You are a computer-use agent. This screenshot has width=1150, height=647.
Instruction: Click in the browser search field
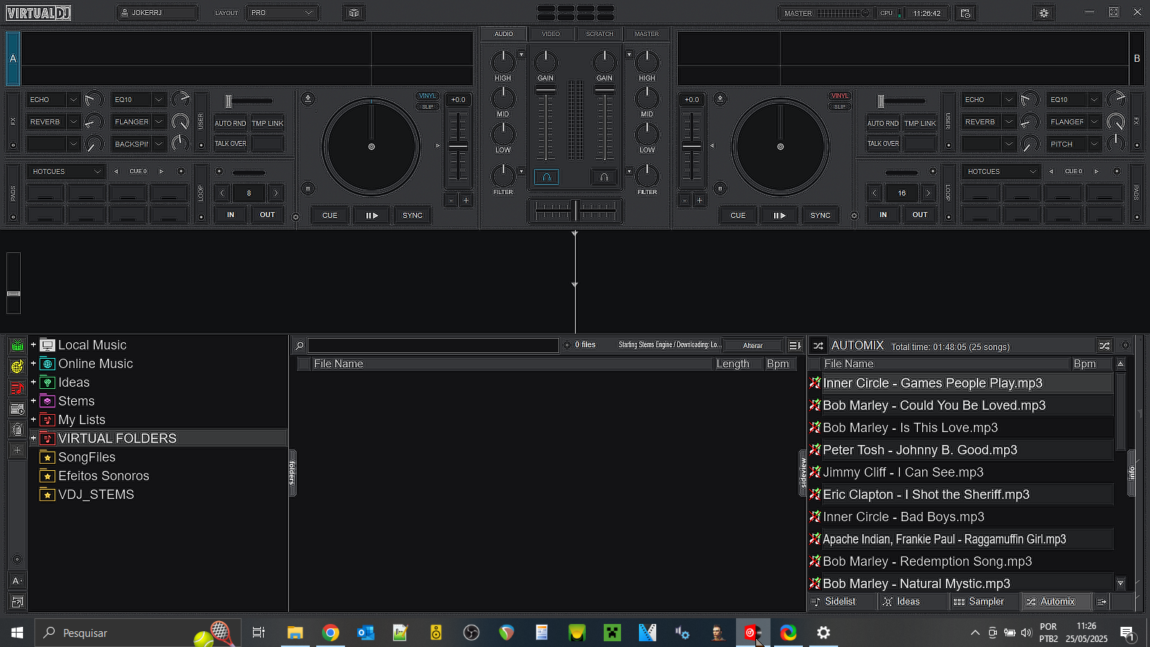(433, 346)
